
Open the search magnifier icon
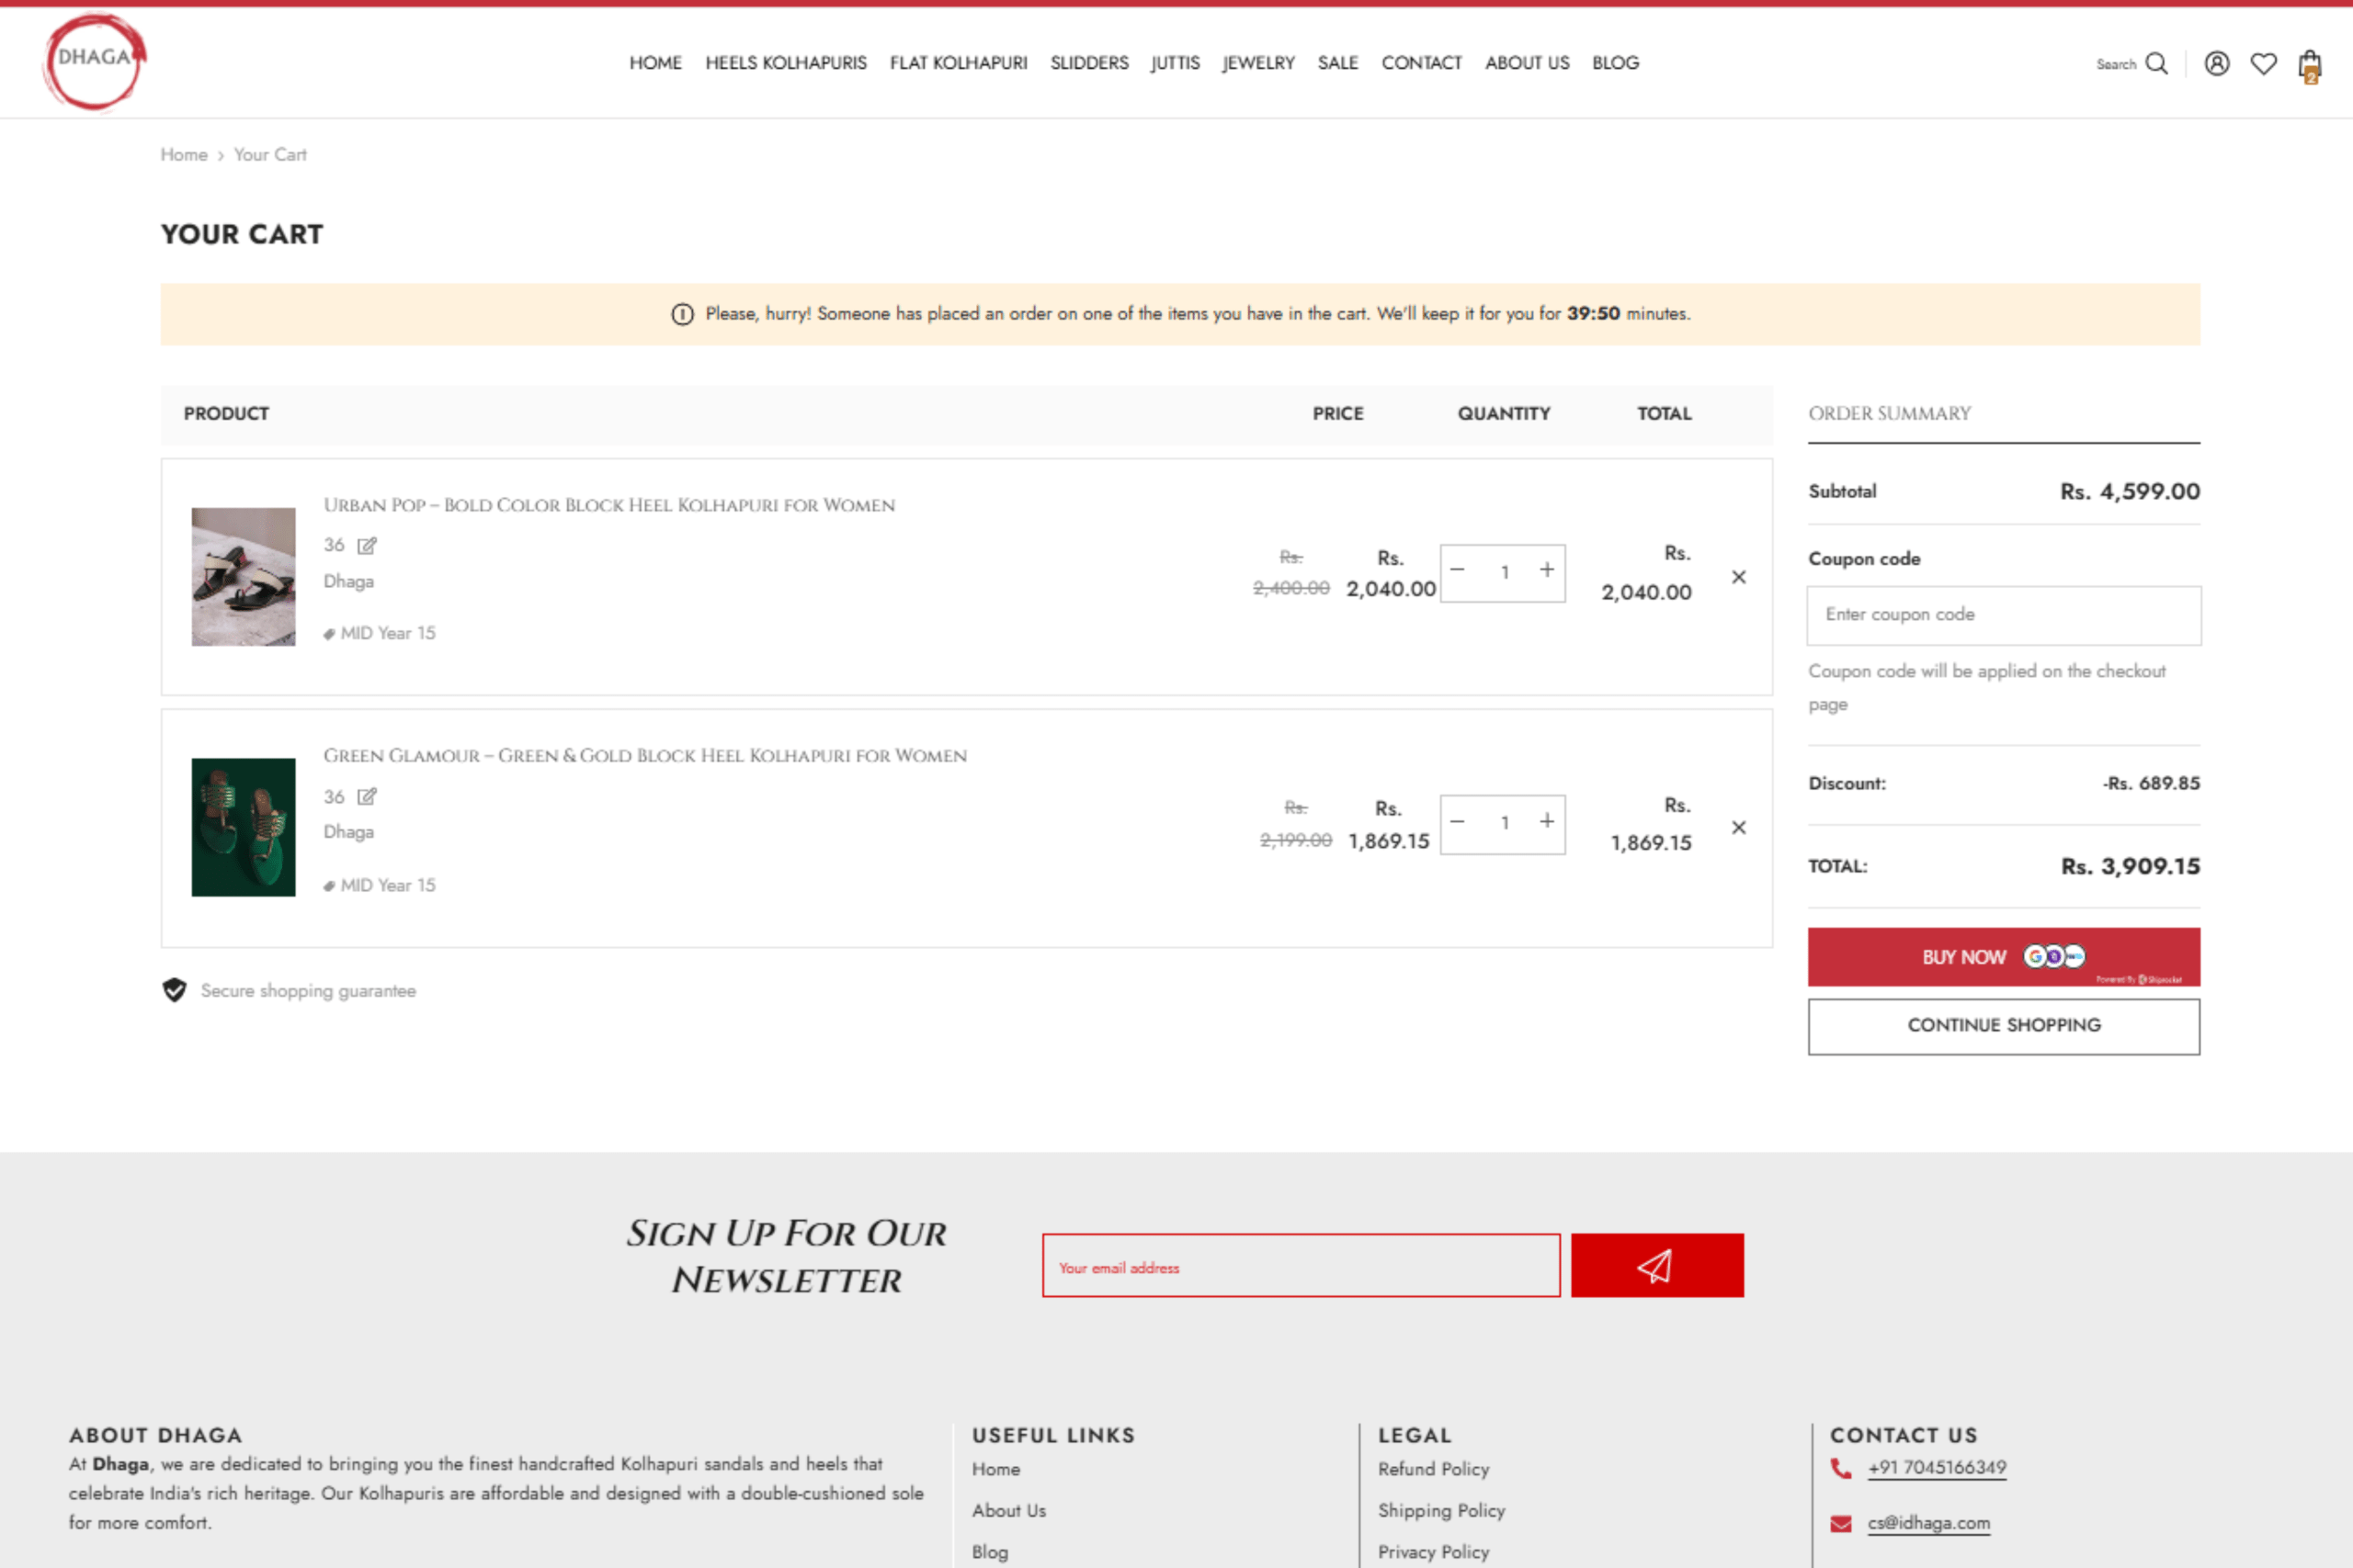pos(2157,64)
